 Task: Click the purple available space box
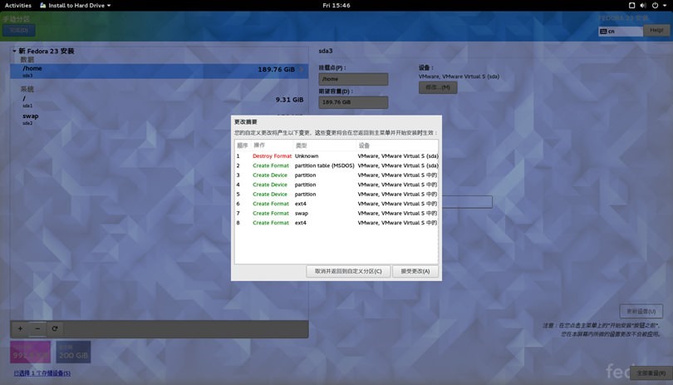coord(31,352)
